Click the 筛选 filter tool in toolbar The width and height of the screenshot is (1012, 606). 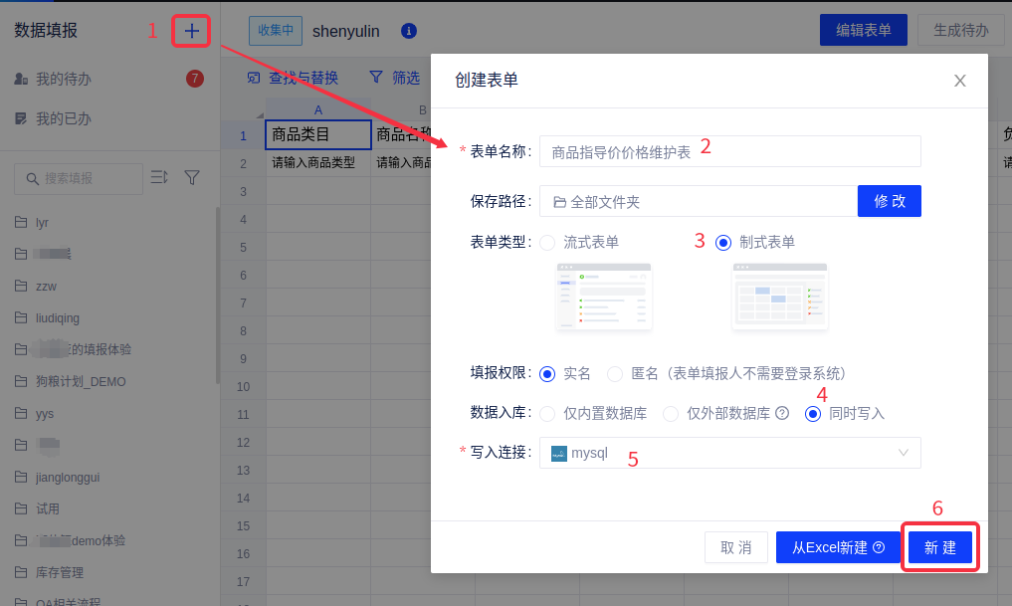[394, 78]
